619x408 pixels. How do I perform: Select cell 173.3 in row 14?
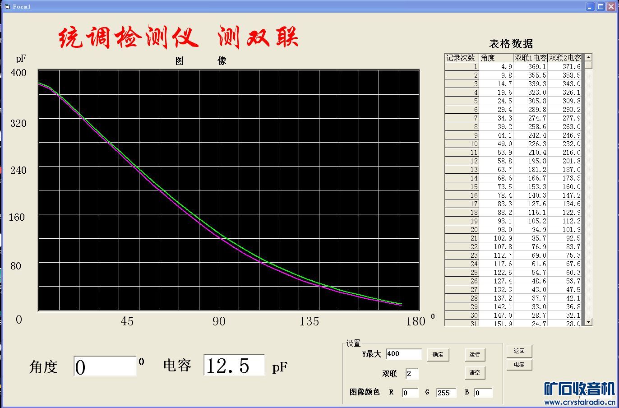(565, 178)
